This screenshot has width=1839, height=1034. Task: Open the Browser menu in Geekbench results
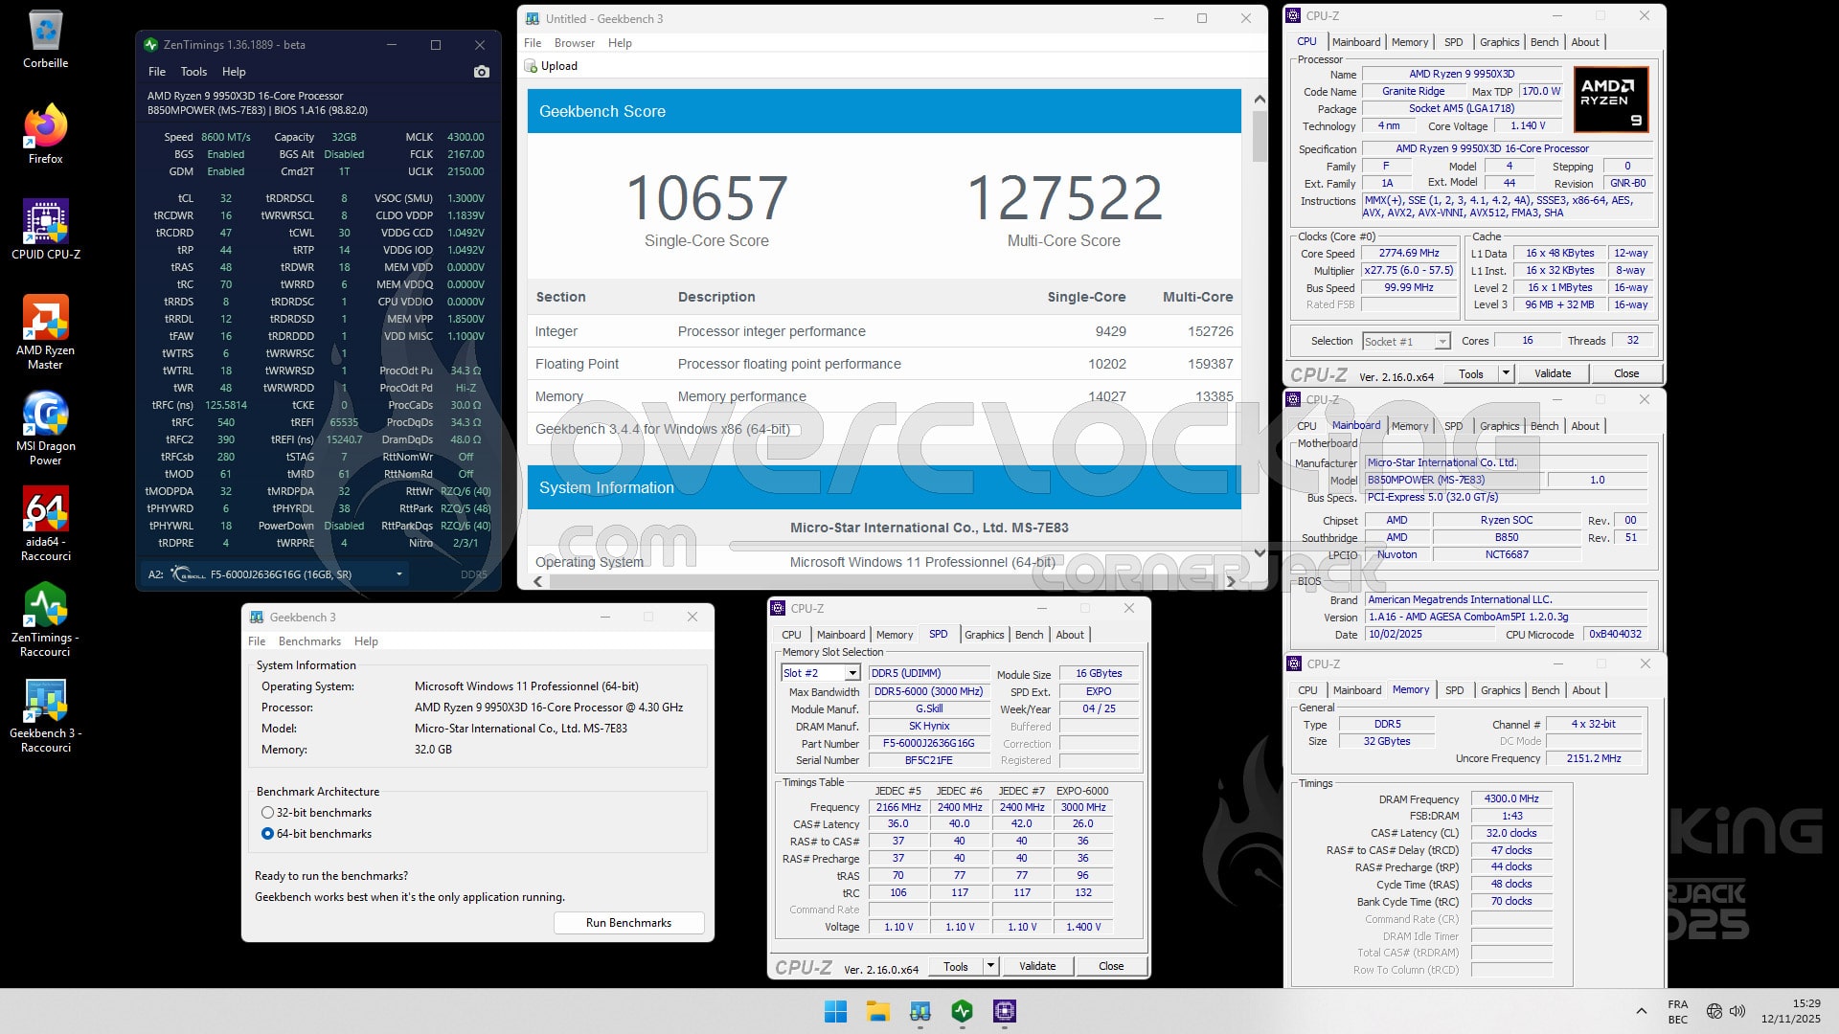[575, 43]
